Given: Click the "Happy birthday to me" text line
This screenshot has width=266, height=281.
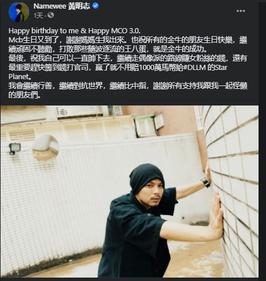Looking at the screenshot, I should [x=44, y=31].
